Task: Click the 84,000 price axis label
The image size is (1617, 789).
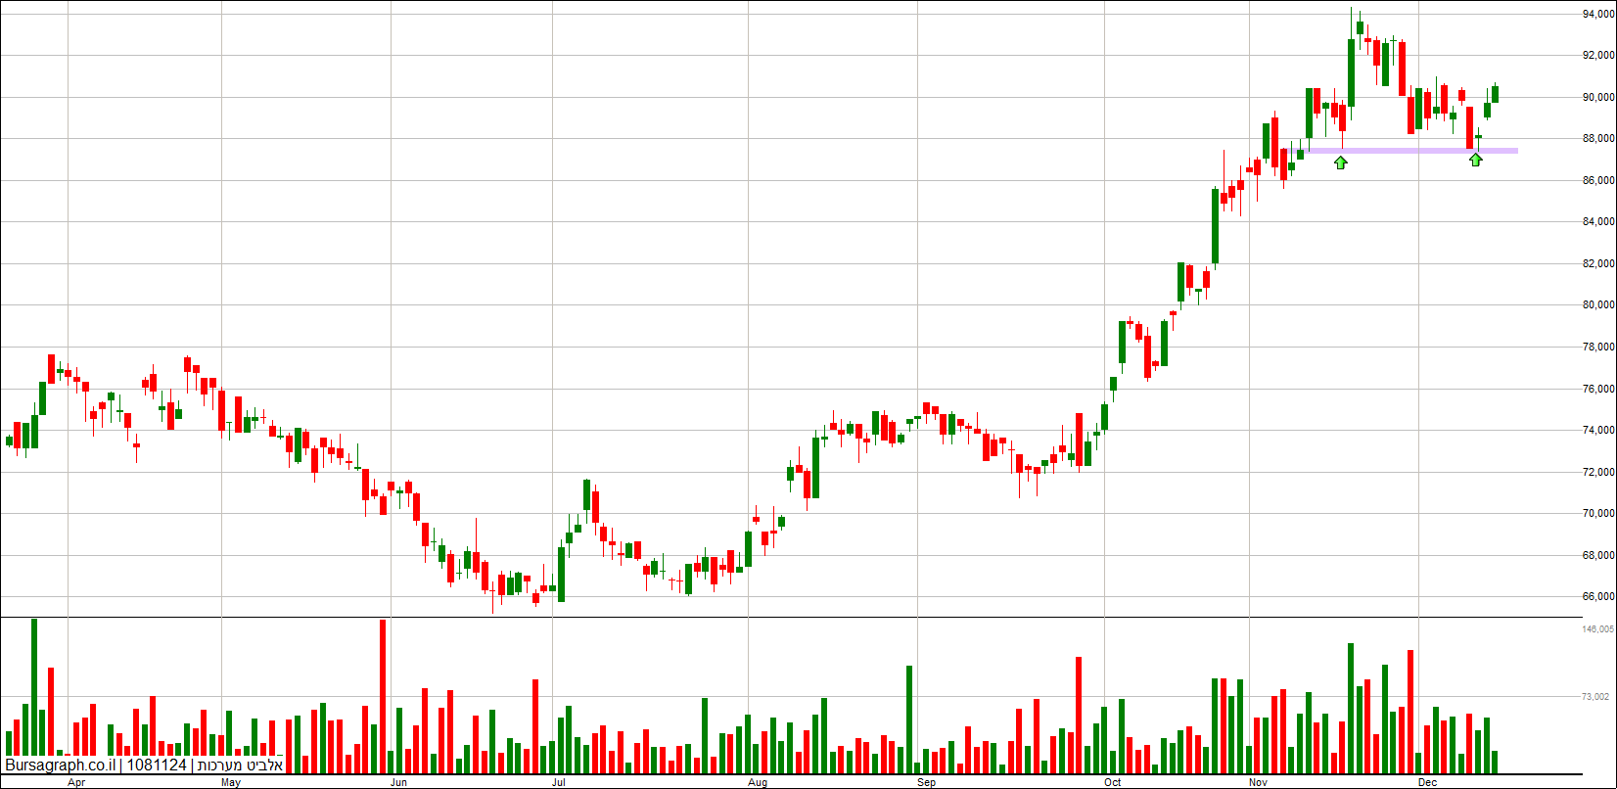Action: click(x=1598, y=222)
